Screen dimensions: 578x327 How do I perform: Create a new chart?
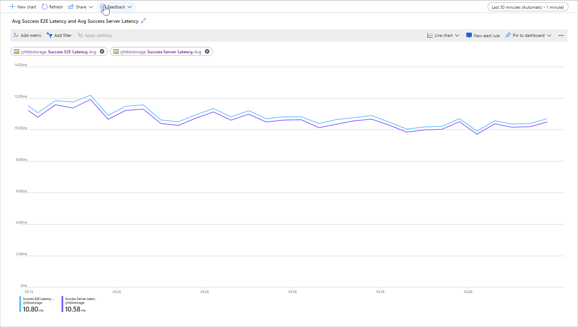(23, 7)
